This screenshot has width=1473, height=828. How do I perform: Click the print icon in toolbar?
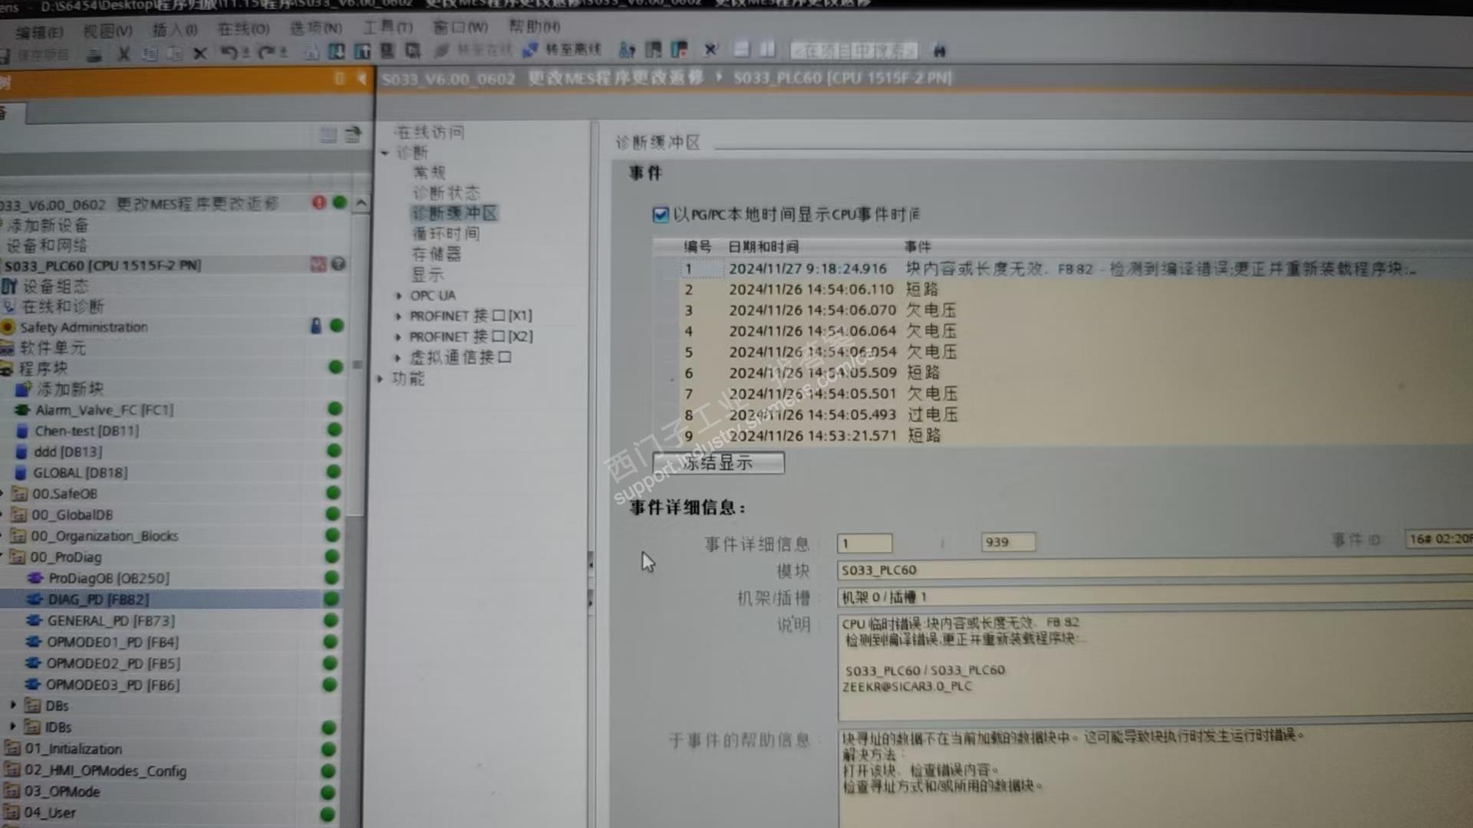94,54
